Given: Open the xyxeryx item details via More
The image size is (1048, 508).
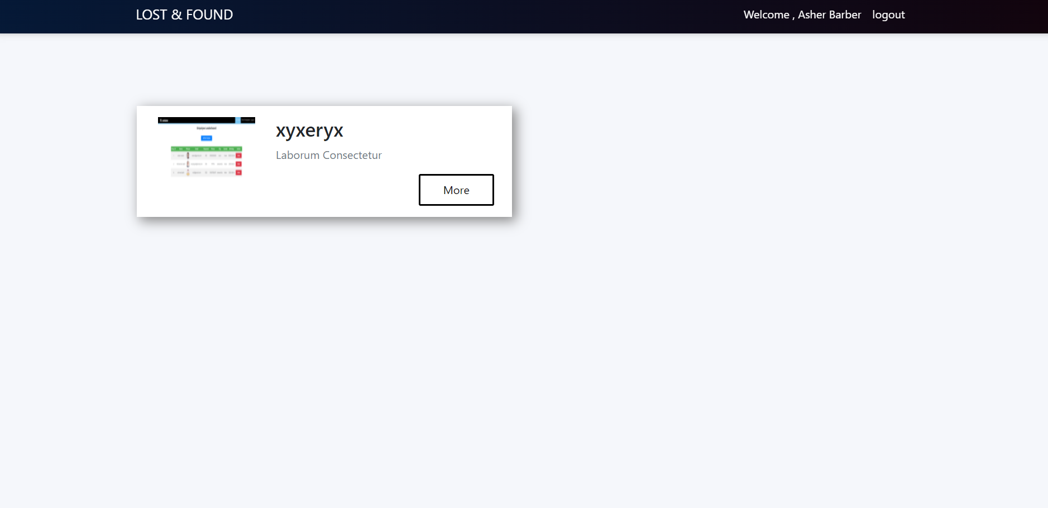Looking at the screenshot, I should (456, 190).
